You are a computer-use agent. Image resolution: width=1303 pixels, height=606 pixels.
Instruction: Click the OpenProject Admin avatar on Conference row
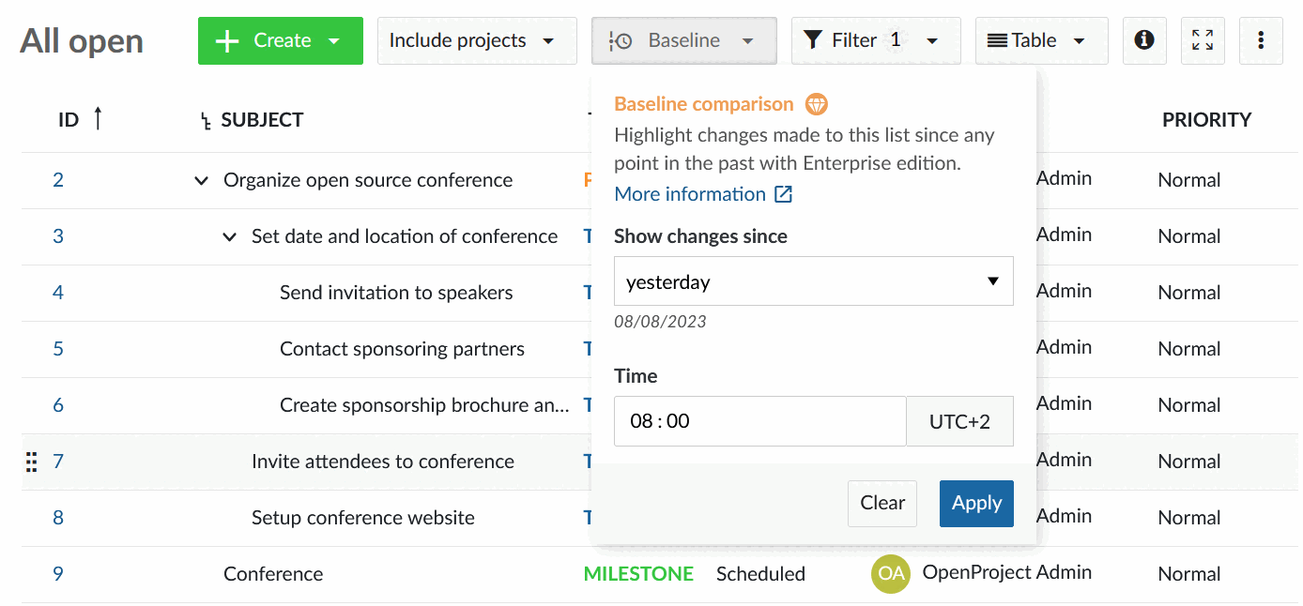pyautogui.click(x=890, y=573)
